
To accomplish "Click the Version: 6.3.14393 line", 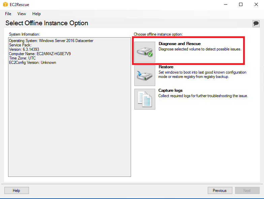I will tap(24, 49).
